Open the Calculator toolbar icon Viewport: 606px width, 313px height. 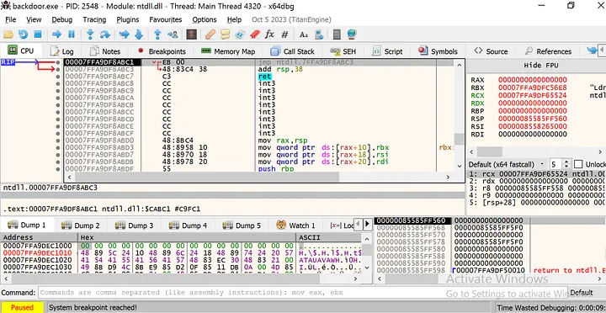[337, 34]
